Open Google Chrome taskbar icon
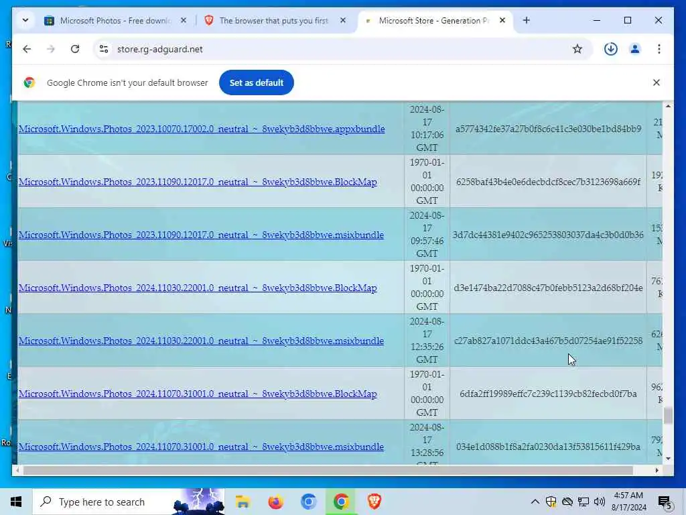 (341, 502)
